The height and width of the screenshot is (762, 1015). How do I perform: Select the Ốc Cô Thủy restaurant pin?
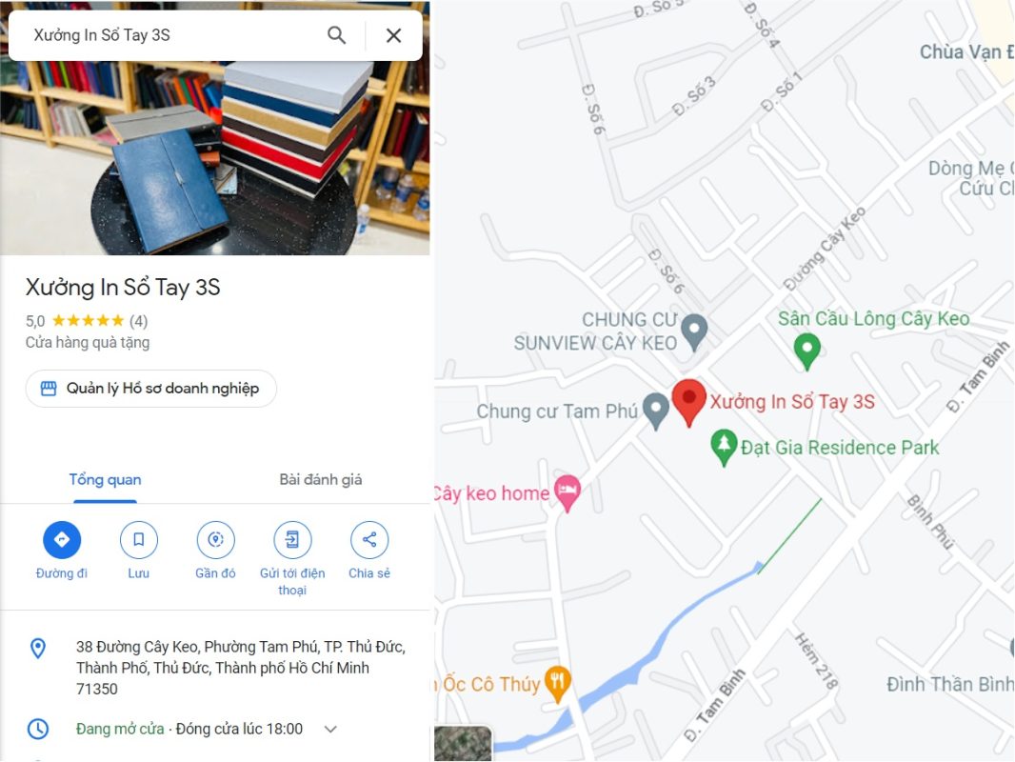(557, 684)
